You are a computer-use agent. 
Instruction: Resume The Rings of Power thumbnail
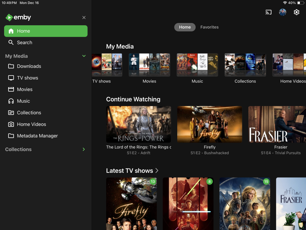138,124
